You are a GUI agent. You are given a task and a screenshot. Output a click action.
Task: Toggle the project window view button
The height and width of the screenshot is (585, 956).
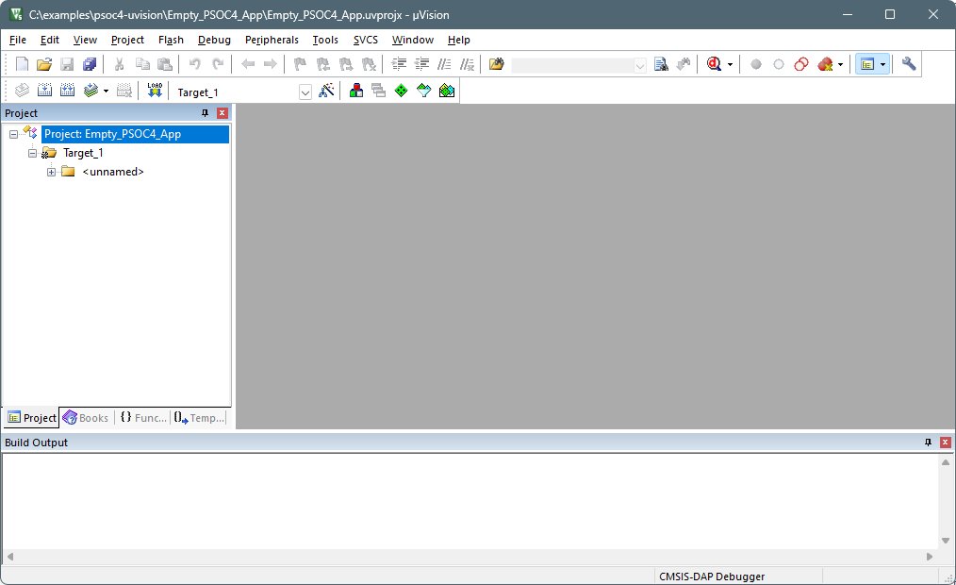[x=867, y=64]
